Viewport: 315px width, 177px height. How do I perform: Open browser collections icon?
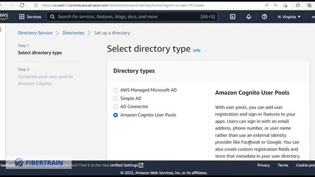click(309, 5)
